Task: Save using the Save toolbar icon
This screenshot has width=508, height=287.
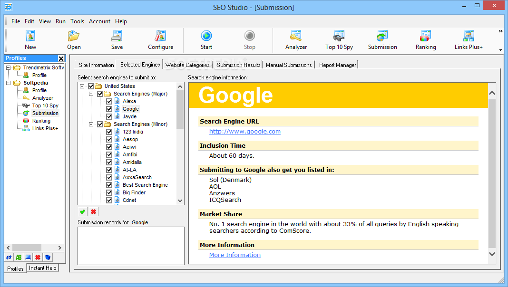Action: click(117, 40)
